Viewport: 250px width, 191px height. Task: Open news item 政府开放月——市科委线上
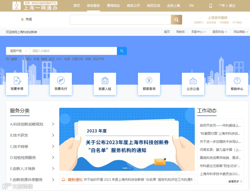[220, 126]
